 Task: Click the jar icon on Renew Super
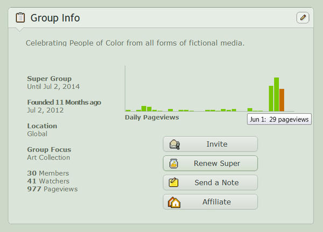tap(174, 163)
